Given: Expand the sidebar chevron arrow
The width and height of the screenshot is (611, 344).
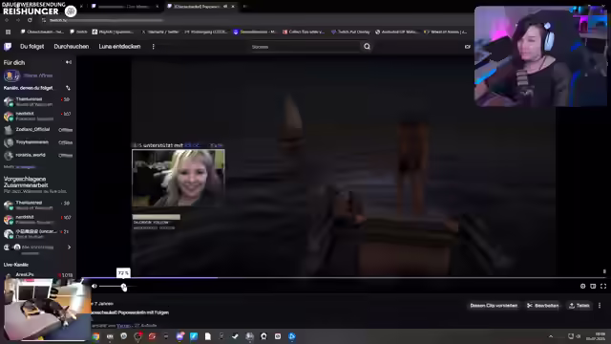Looking at the screenshot, I should (69, 247).
